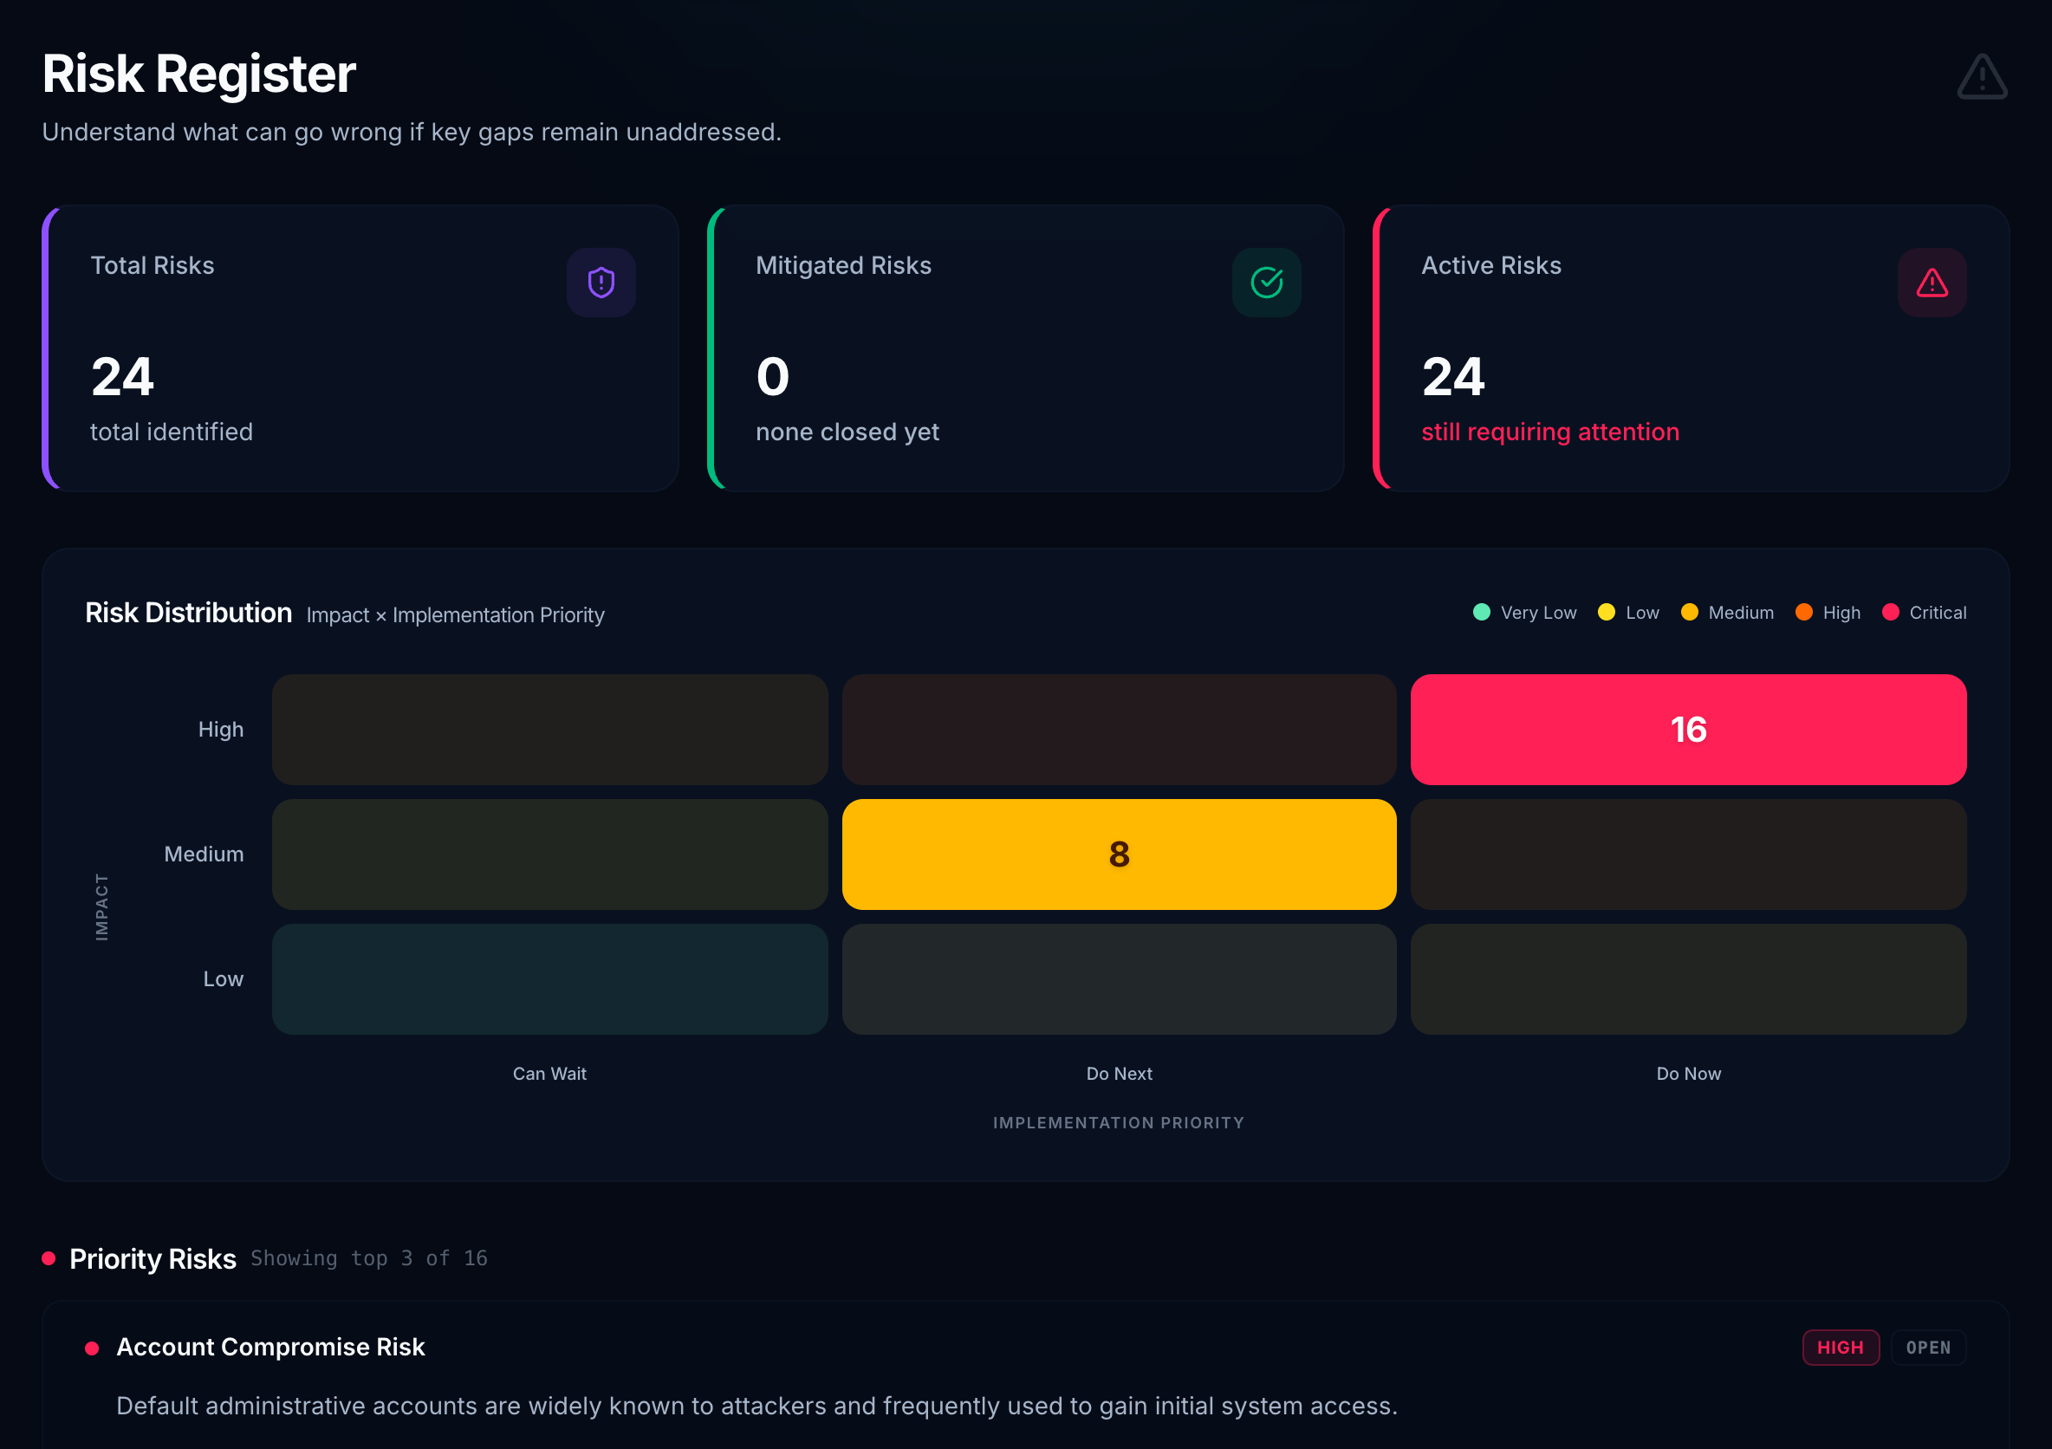The image size is (2052, 1449).
Task: Click the empty Medium impact Can Wait cell
Action: pos(549,854)
